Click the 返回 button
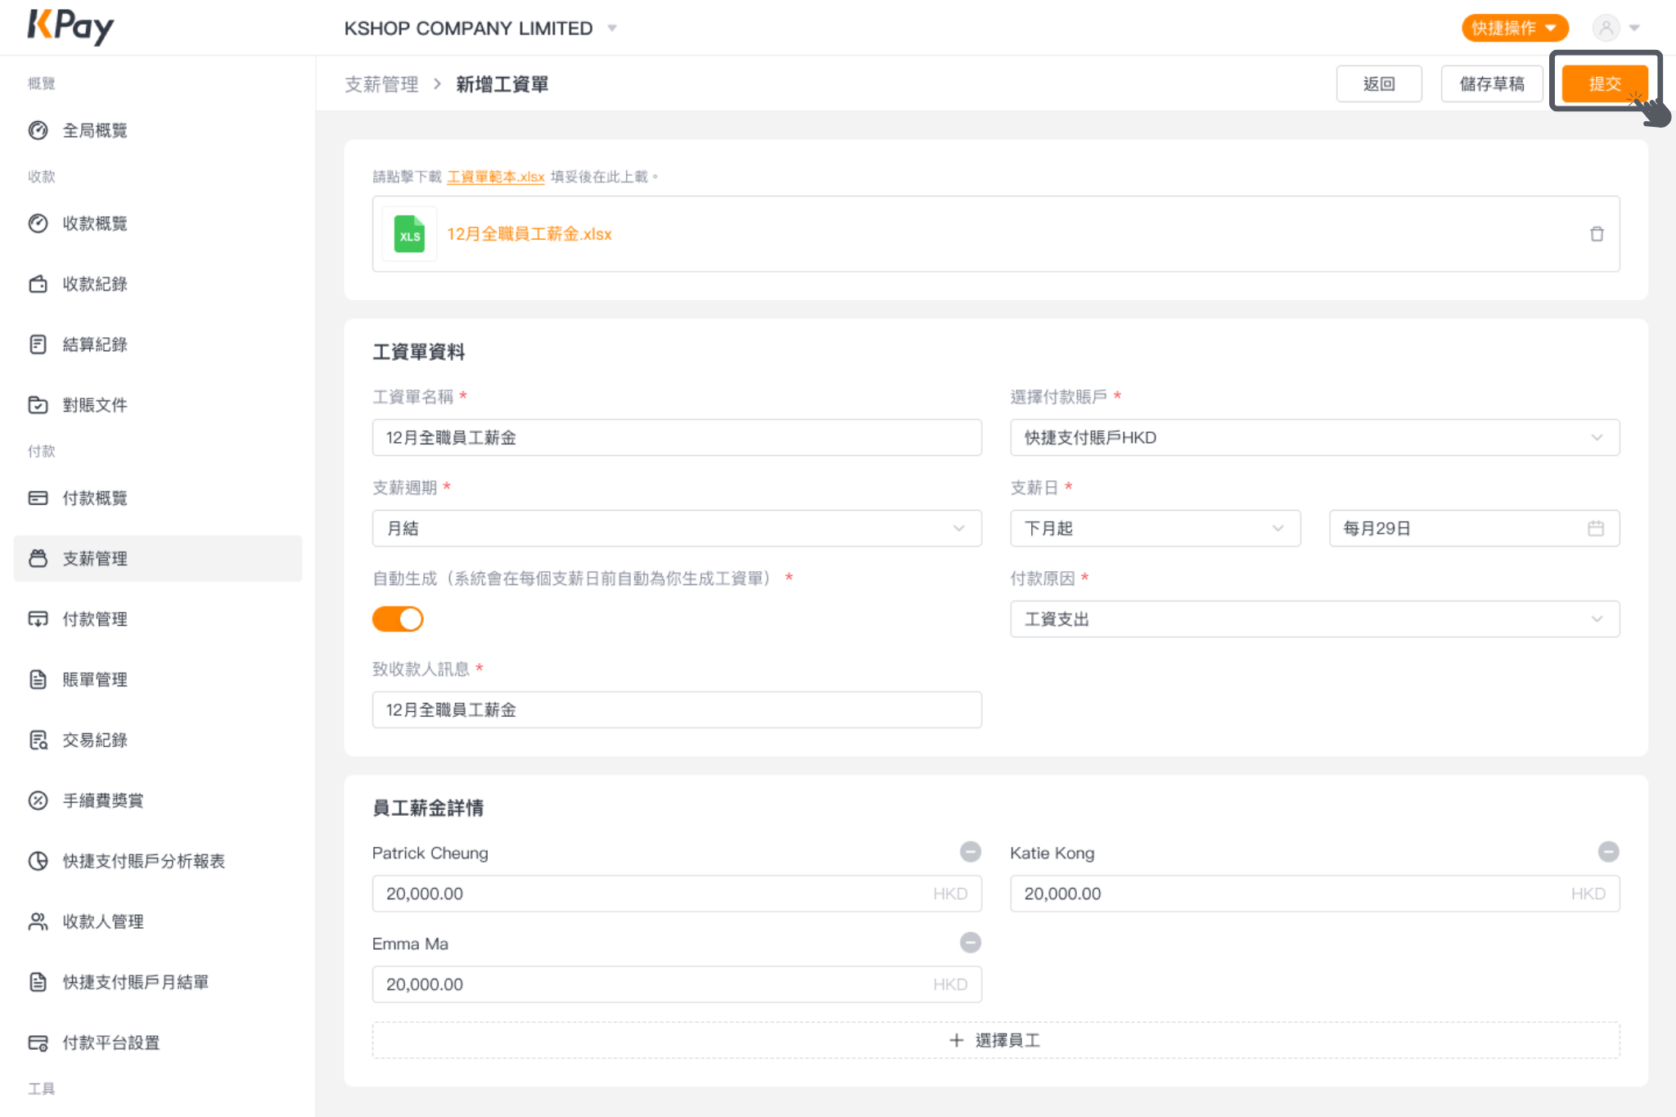This screenshot has height=1117, width=1676. coord(1379,83)
